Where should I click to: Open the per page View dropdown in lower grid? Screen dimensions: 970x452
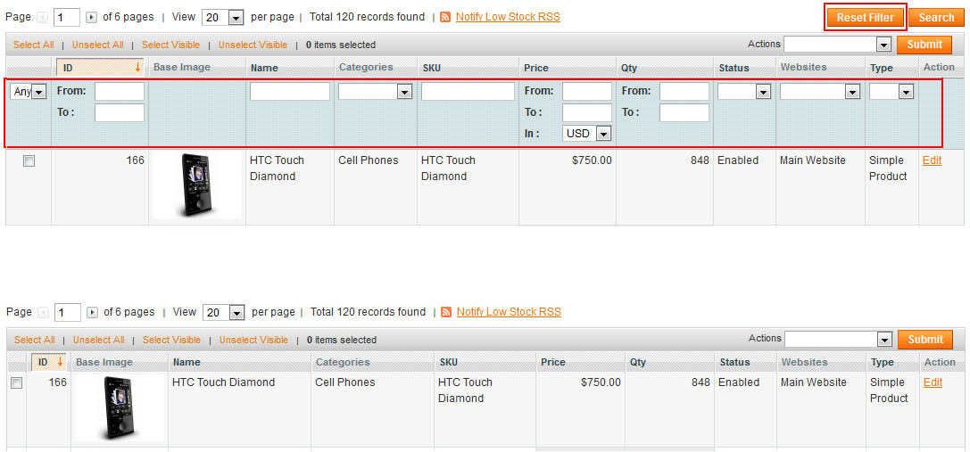pyautogui.click(x=224, y=312)
